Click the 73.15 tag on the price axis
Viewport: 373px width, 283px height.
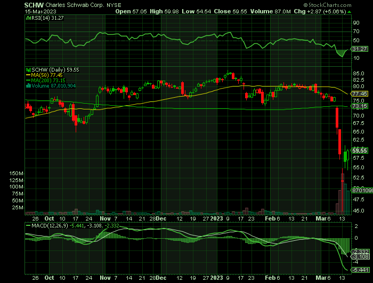coord(360,106)
